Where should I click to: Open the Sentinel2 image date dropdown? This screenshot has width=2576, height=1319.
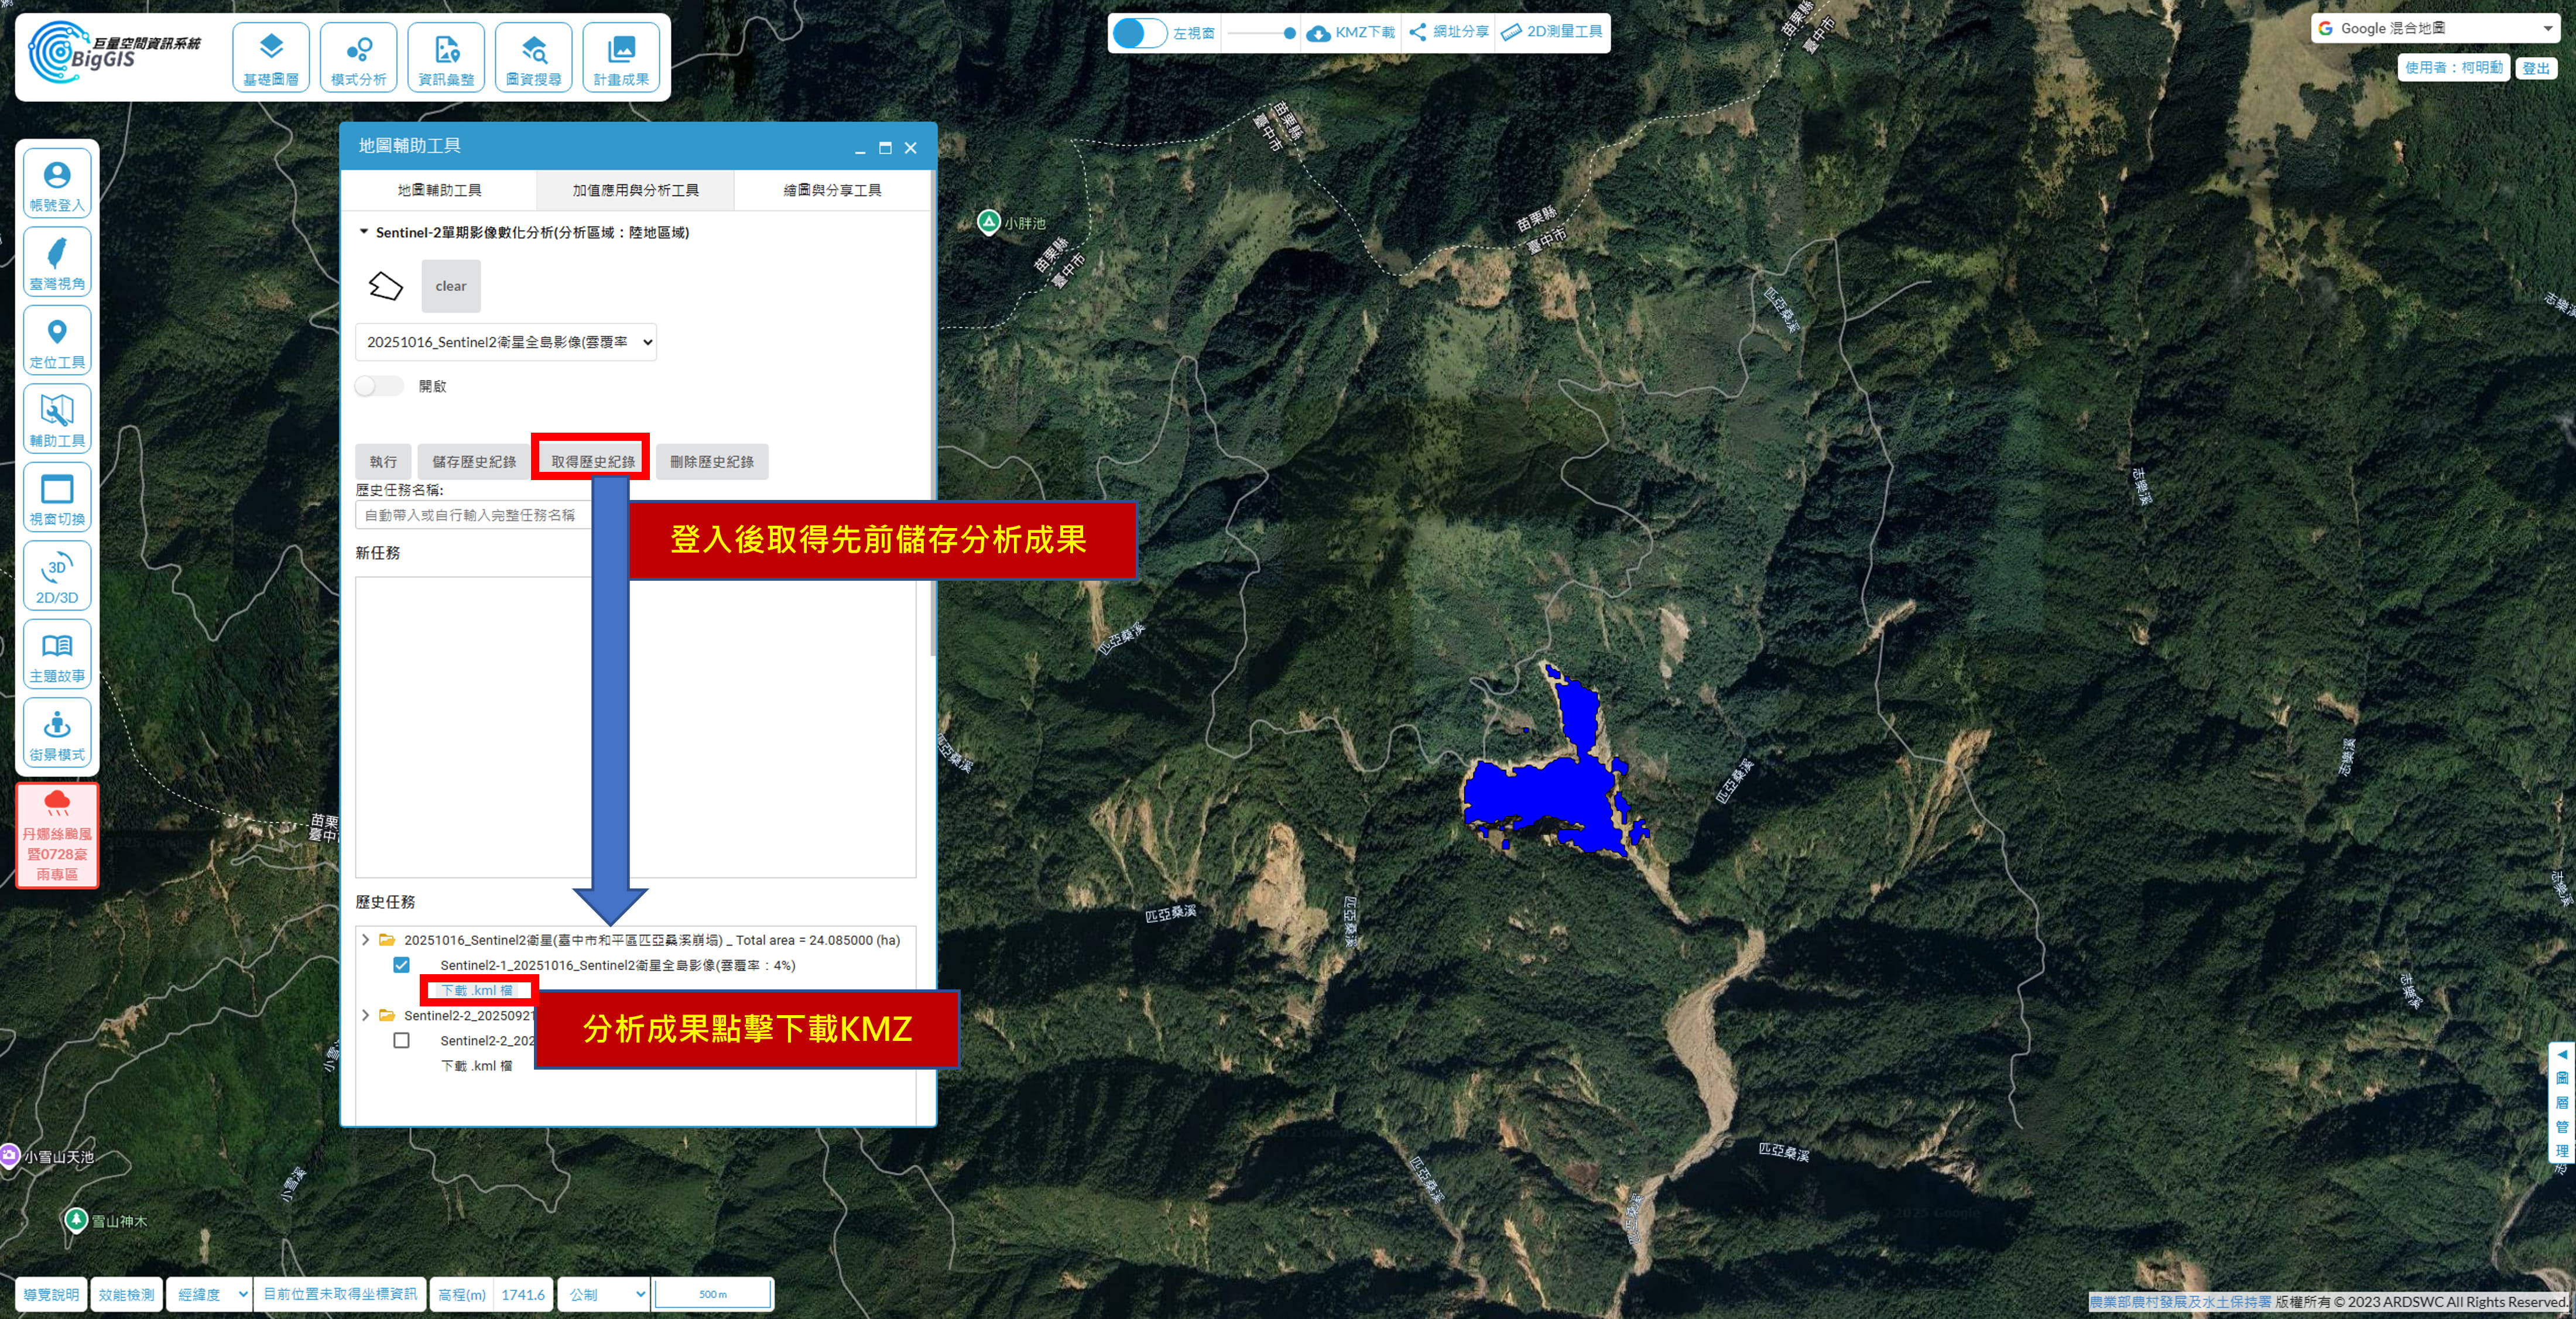(505, 342)
